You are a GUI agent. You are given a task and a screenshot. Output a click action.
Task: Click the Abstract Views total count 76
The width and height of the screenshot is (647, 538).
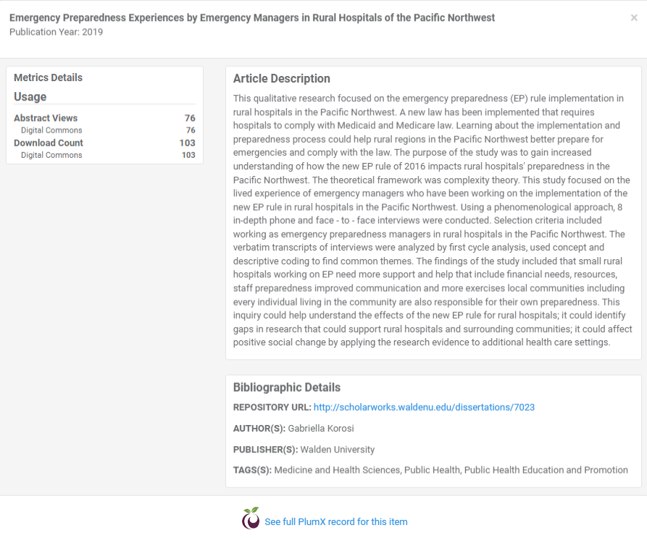[190, 118]
